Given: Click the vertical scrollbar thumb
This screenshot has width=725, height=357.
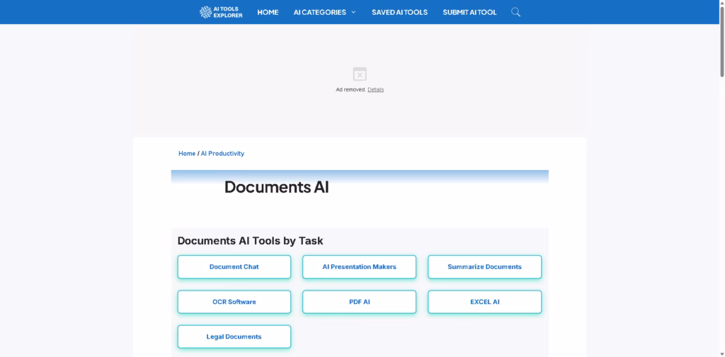Looking at the screenshot, I should click(x=721, y=42).
